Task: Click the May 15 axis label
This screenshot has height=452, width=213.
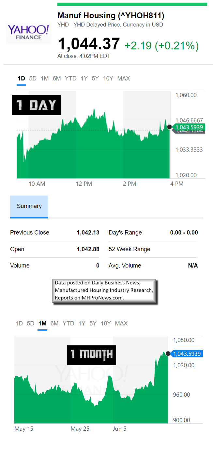Action: [x=24, y=429]
